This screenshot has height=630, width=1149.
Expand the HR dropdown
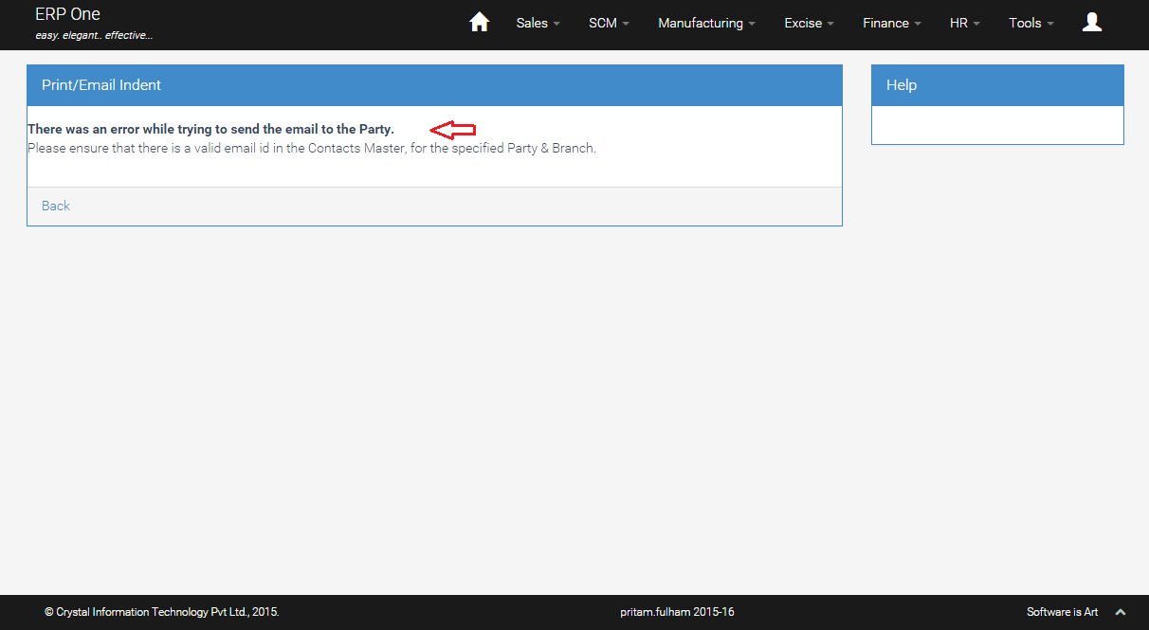pyautogui.click(x=958, y=23)
